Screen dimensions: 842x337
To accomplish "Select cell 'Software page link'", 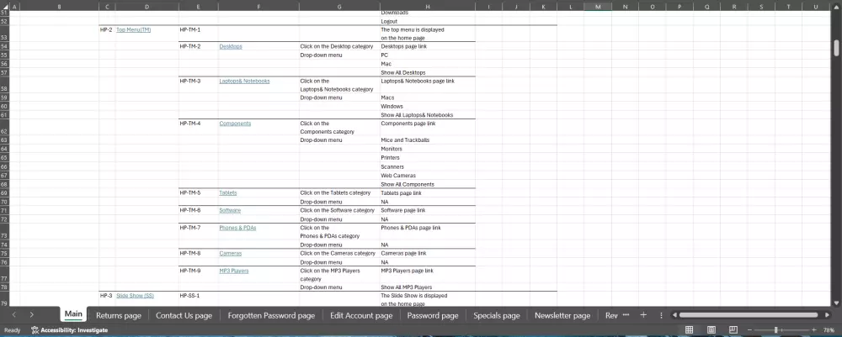I will tap(428, 211).
